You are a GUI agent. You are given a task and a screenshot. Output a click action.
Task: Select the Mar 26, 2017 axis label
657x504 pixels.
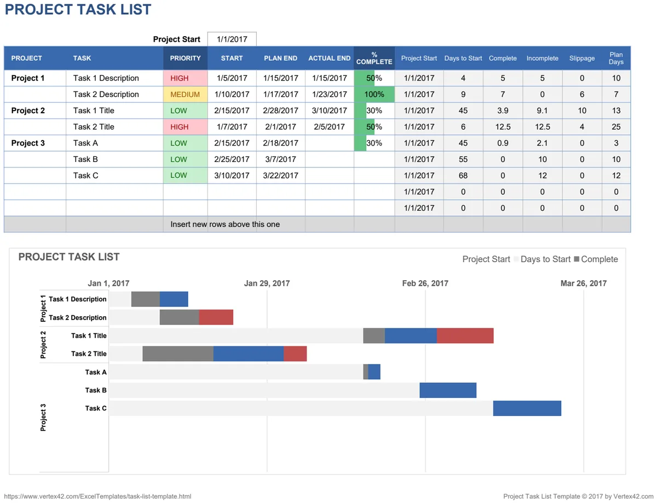tap(584, 283)
